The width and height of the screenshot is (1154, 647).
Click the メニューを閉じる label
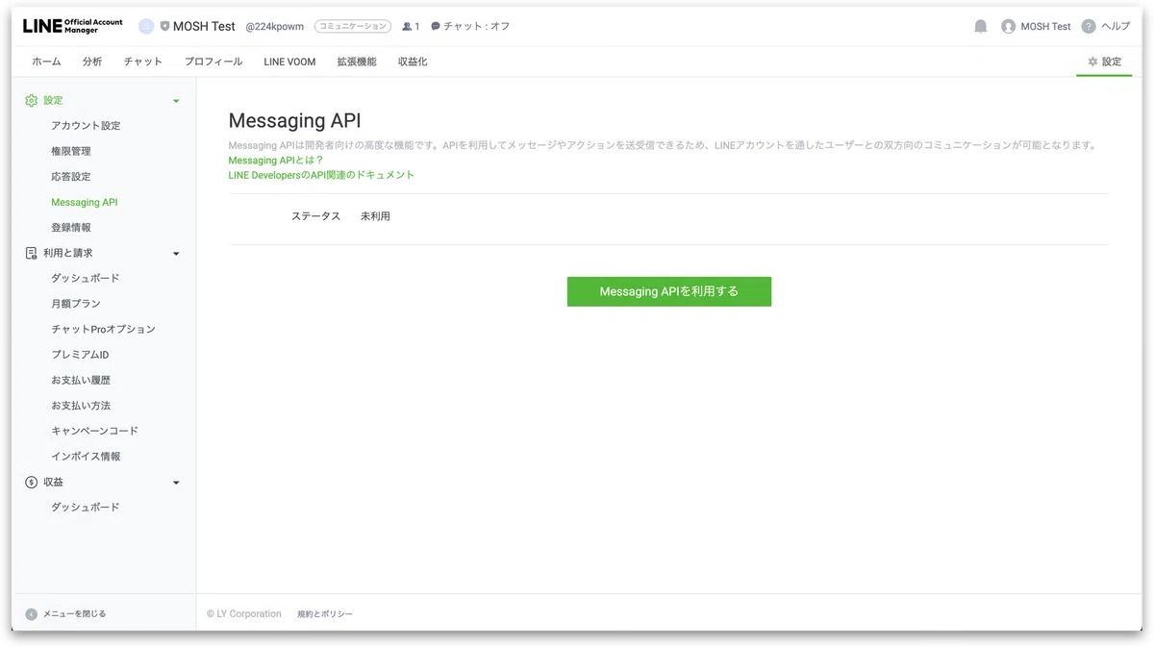point(74,613)
